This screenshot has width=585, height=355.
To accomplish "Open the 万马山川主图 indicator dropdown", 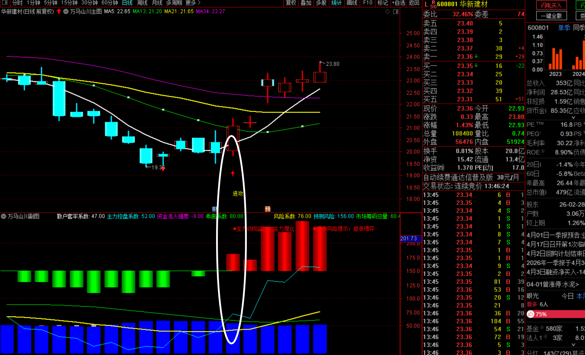I will pos(66,11).
